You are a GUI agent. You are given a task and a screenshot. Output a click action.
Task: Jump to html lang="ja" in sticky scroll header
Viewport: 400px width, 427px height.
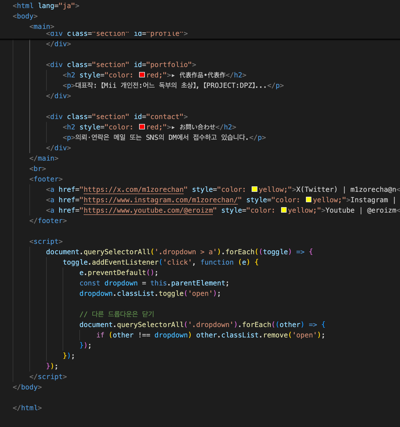[46, 6]
